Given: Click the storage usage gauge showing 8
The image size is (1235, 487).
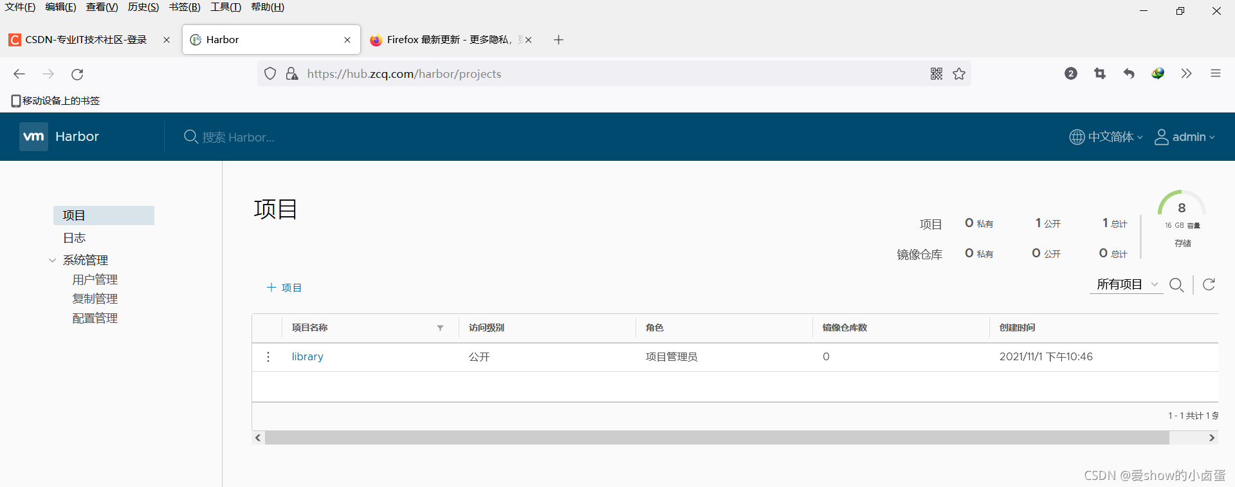Looking at the screenshot, I should [x=1182, y=204].
